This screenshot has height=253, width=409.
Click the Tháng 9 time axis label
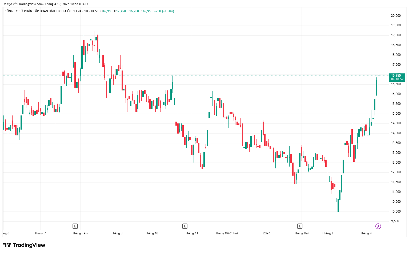(x=117, y=233)
